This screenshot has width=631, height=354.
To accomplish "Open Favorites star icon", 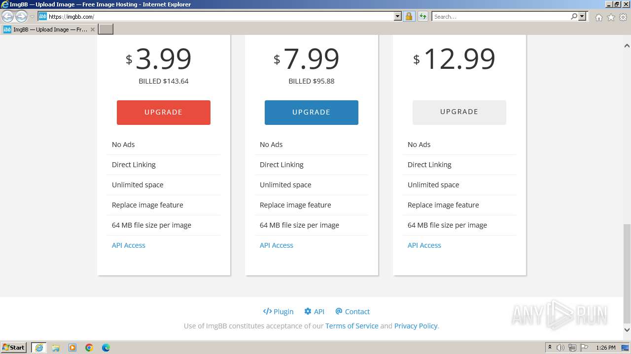I will pos(611,17).
